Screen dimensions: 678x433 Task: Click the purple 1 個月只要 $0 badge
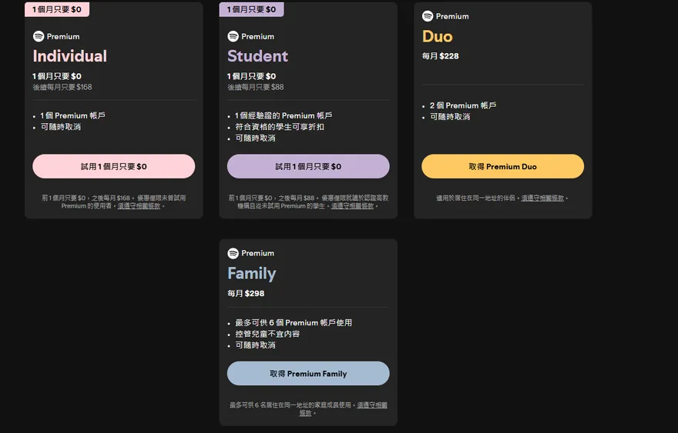pyautogui.click(x=251, y=9)
